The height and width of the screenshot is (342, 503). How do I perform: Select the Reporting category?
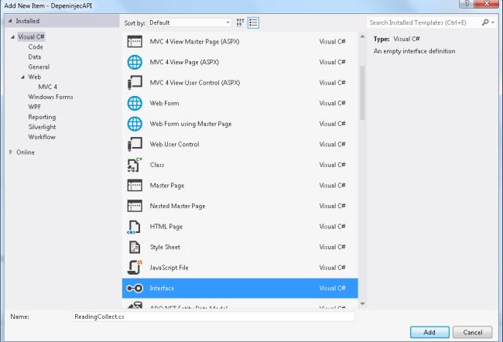tap(42, 117)
